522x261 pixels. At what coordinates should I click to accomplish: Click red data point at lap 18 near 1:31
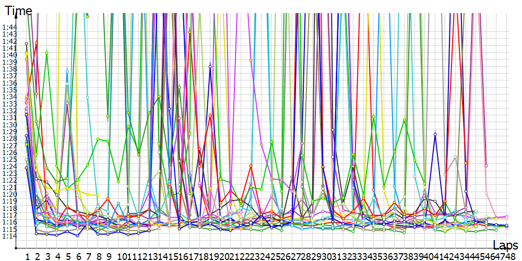coord(210,115)
